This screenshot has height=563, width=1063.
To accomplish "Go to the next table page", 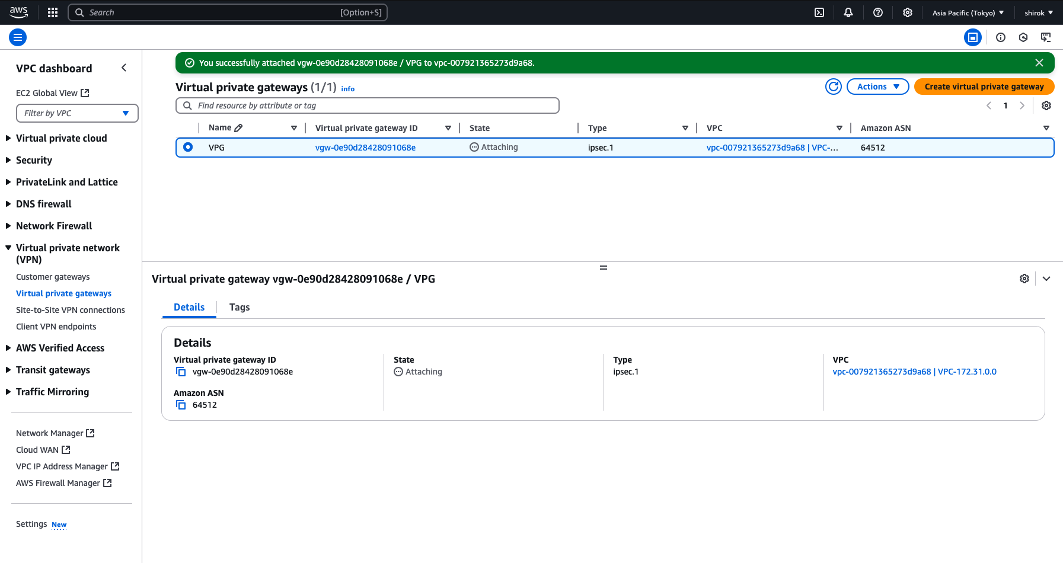I will click(1022, 105).
